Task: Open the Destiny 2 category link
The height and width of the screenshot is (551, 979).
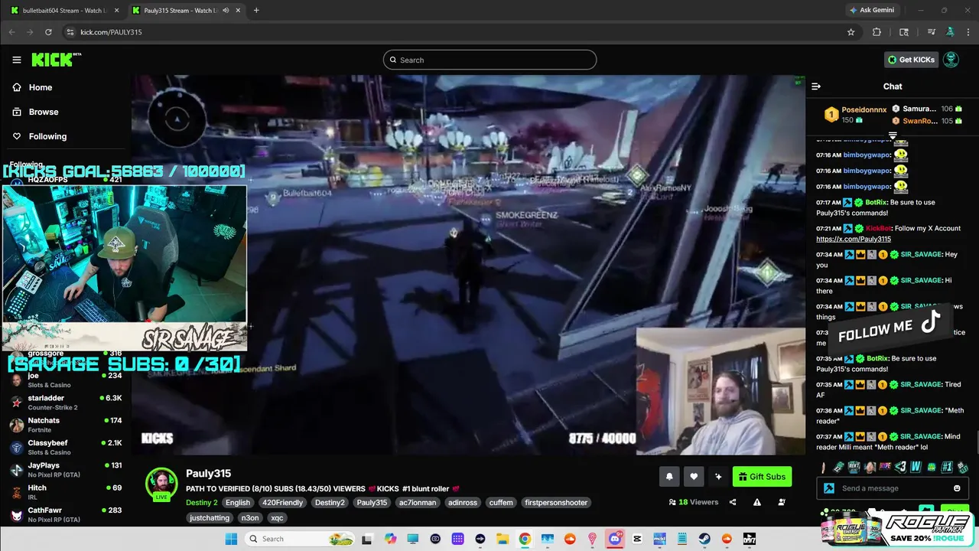Action: [x=202, y=503]
